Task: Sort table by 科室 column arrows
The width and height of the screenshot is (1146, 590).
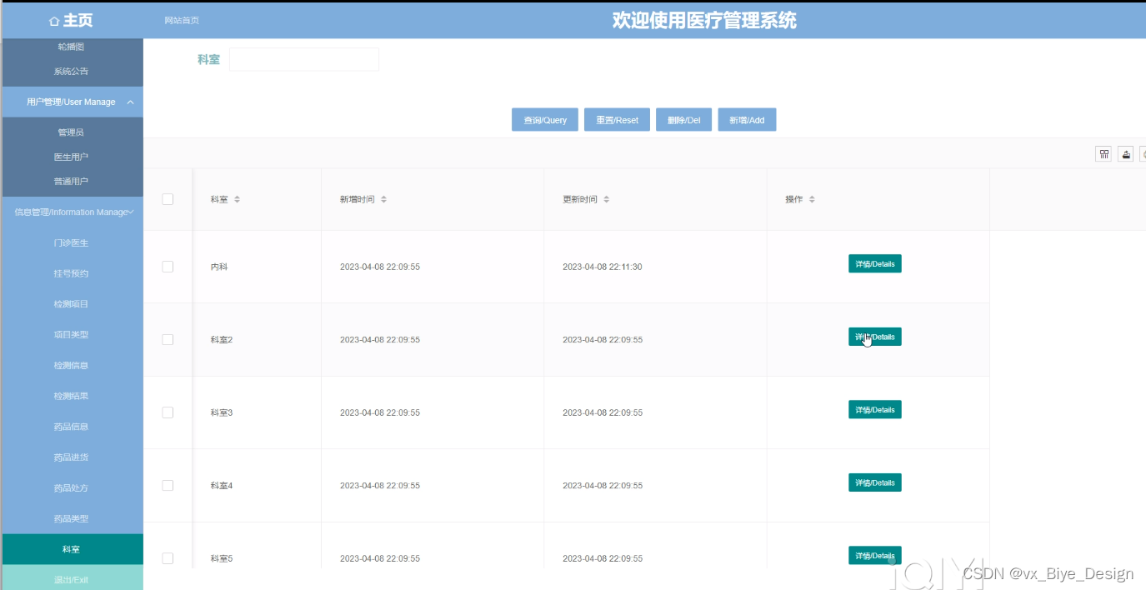Action: pyautogui.click(x=237, y=200)
